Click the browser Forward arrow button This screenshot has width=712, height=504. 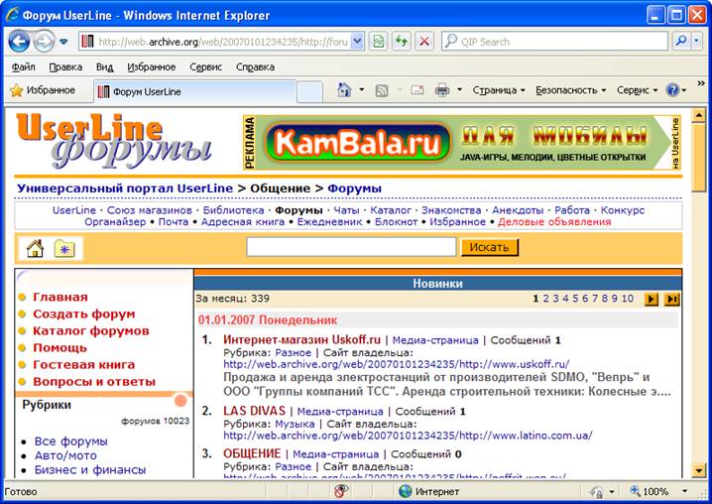tap(44, 42)
